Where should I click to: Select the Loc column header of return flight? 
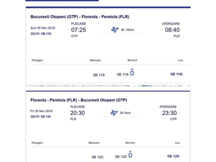pos(177,143)
